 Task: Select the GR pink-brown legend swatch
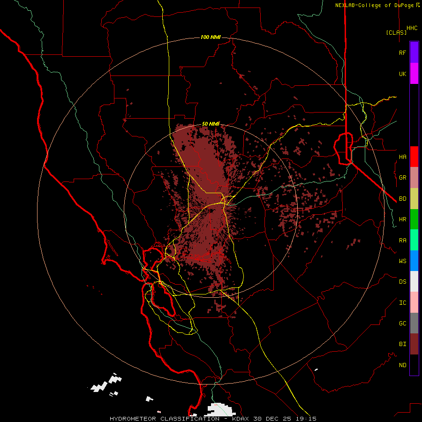[x=414, y=178]
